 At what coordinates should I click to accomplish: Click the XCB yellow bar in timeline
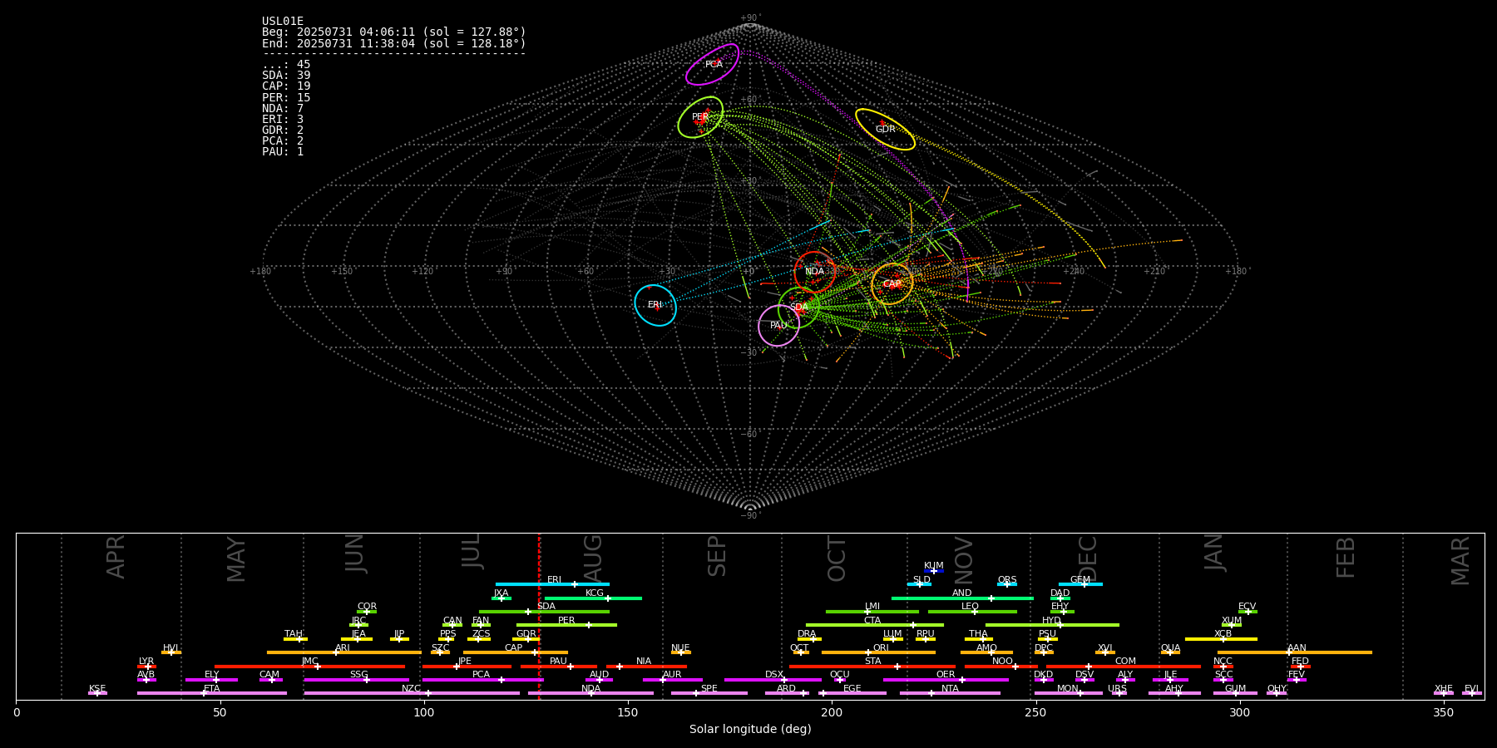[1221, 638]
